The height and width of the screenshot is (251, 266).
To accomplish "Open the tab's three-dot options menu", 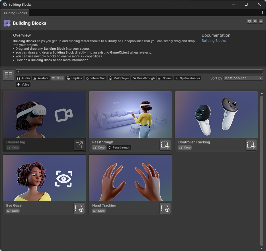I will pos(262,13).
